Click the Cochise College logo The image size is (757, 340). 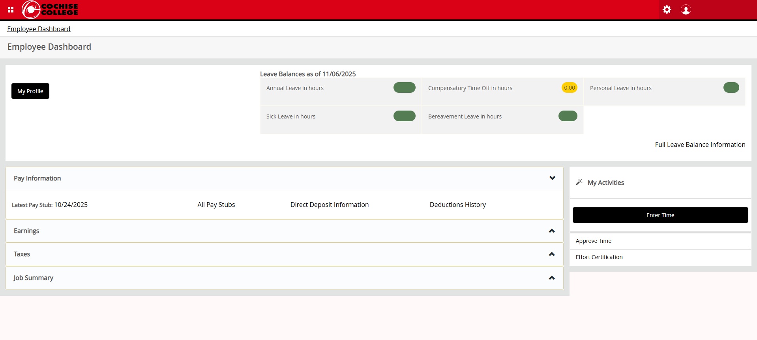pos(50,9)
